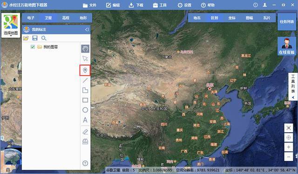Select the rectangle drawing tool
Screen dimensions: 298x174
click(x=85, y=100)
